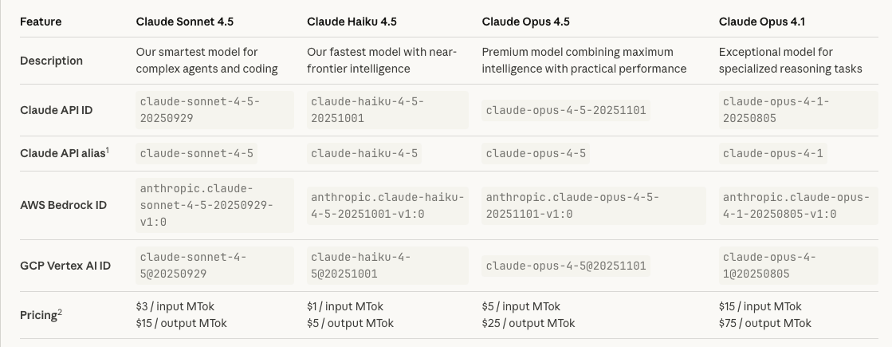This screenshot has height=347, width=892.
Task: Click the claude-haiku-4-5-20251001 API ID code
Action: click(x=367, y=110)
